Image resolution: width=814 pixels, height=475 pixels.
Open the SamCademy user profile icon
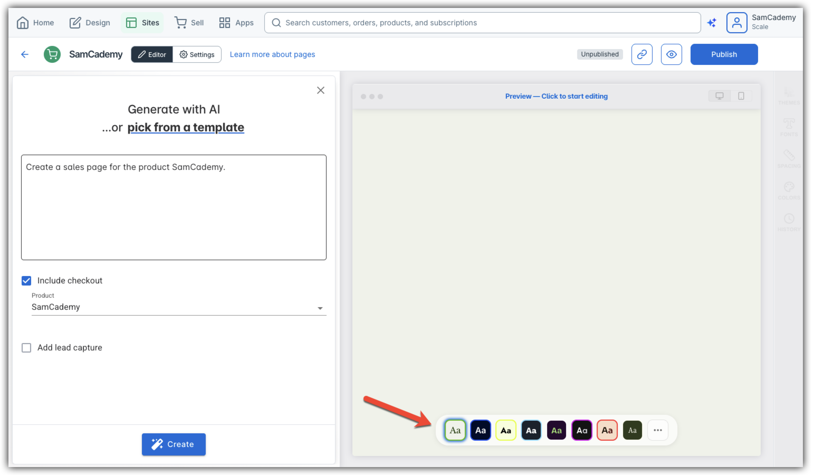point(736,23)
